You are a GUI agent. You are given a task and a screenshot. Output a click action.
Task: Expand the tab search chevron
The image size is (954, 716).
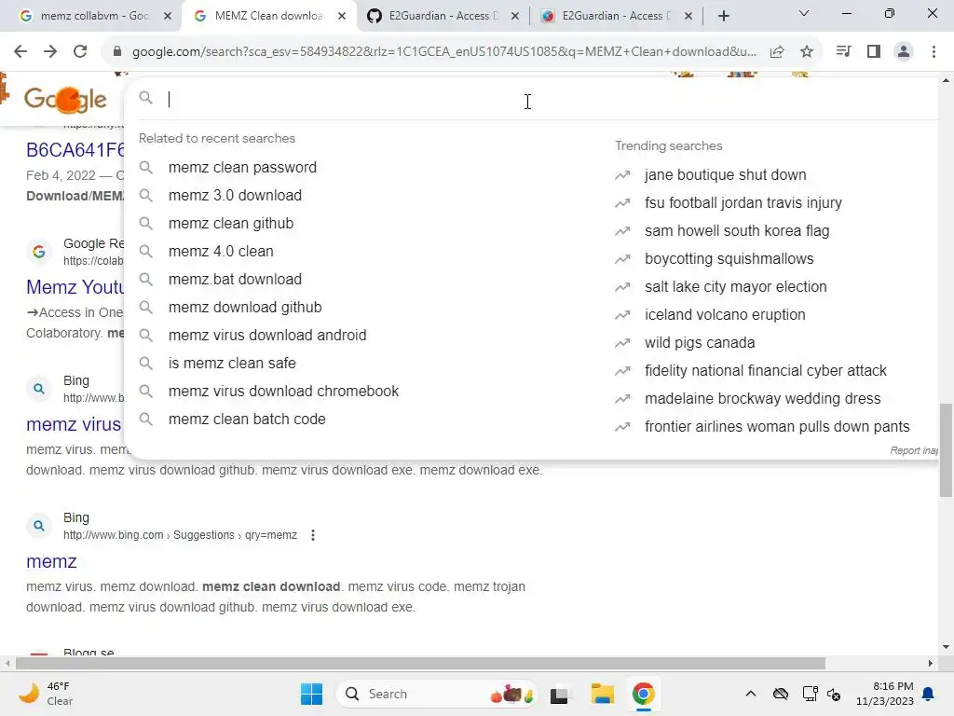click(x=804, y=13)
